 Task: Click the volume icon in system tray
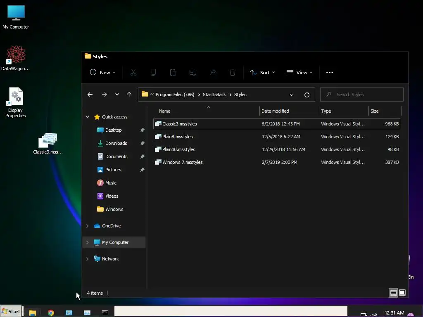[x=374, y=314]
